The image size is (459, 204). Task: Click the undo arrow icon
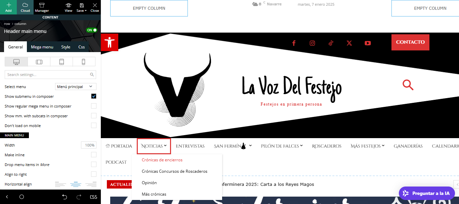pos(65,197)
